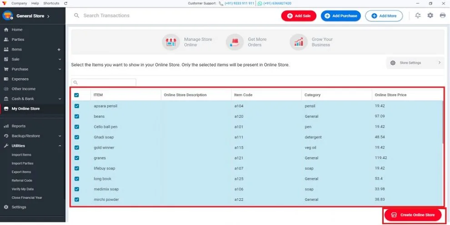
Task: Click the Reports bar chart icon
Action: pos(6,126)
